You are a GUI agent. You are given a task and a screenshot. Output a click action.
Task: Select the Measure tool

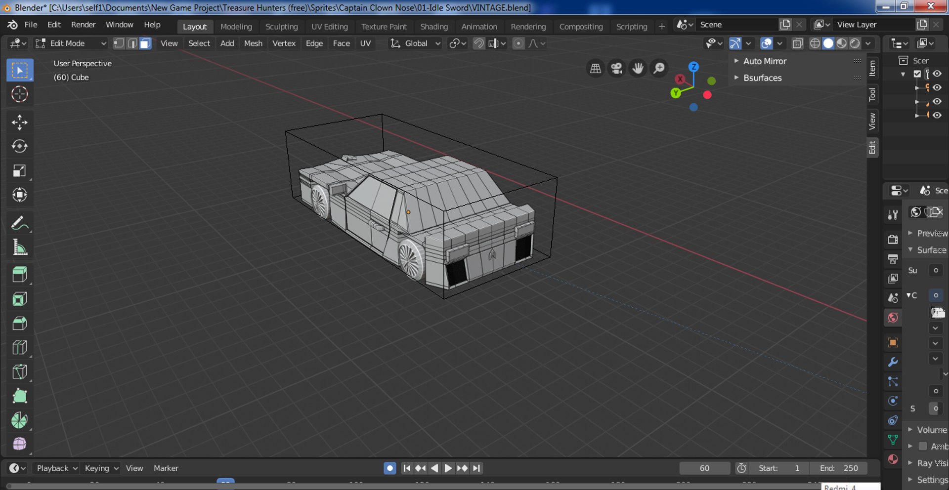[20, 247]
